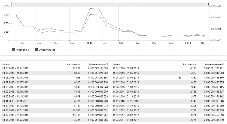The height and width of the screenshot is (124, 227).
Task: Grab the left range slider handle
Action: point(12,5)
